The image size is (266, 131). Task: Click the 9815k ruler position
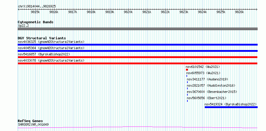(35, 12)
